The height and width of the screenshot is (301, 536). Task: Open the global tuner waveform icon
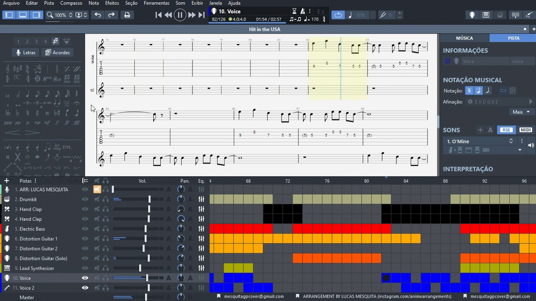515,15
